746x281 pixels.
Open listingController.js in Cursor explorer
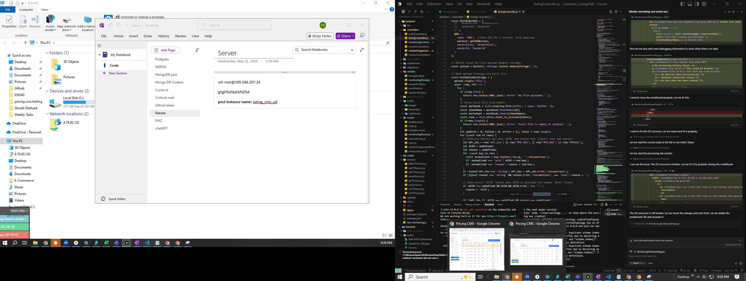(x=418, y=38)
